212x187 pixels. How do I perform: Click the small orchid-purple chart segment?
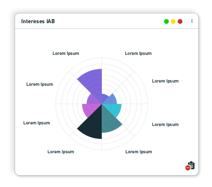(92, 100)
